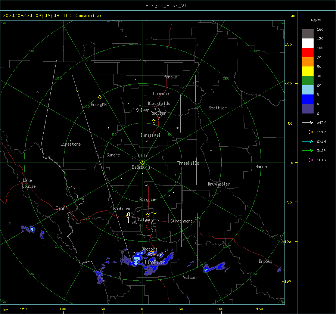Click the light blue 8-20 color swatch

tap(308, 90)
